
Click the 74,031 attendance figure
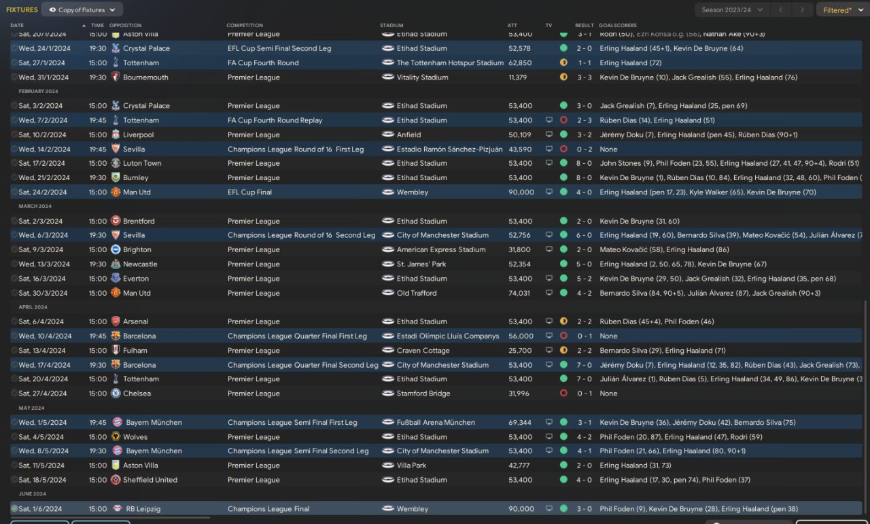[519, 293]
